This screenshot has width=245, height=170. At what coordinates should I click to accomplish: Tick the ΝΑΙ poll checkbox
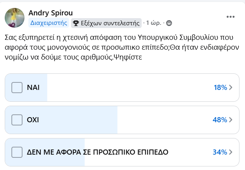point(17,88)
